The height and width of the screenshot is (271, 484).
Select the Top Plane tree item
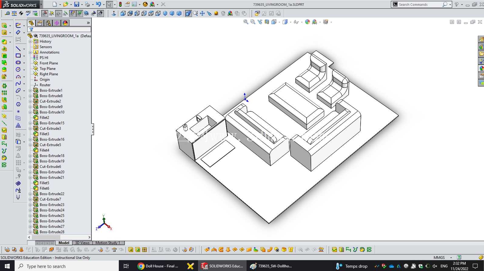tap(48, 69)
